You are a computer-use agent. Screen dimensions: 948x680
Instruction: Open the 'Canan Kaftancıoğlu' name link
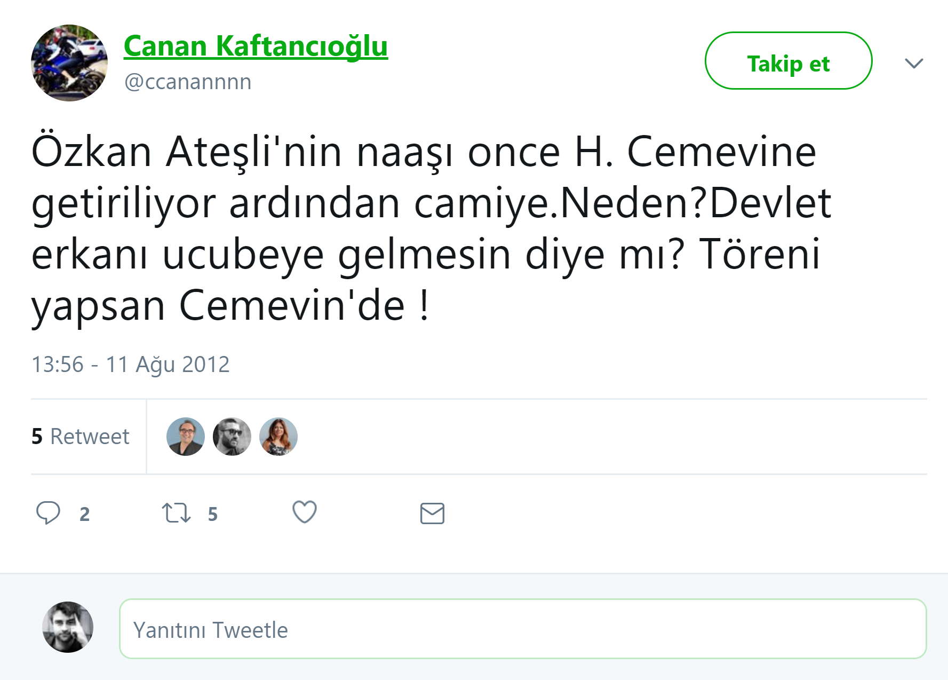pyautogui.click(x=256, y=46)
